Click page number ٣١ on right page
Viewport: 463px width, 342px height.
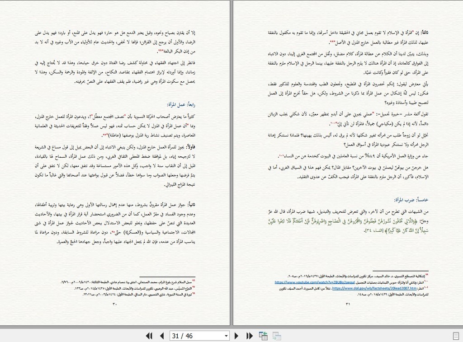(348, 304)
